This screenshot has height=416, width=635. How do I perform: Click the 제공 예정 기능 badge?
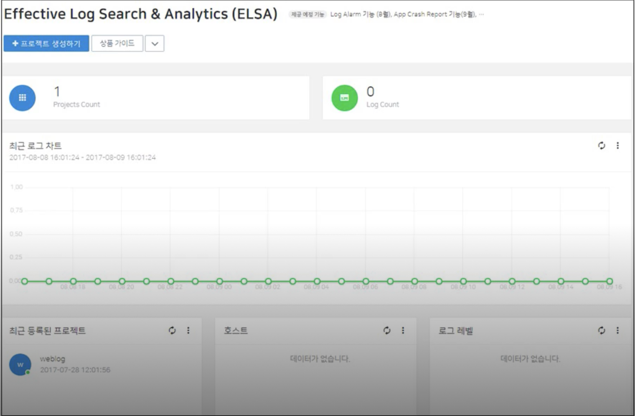point(307,14)
